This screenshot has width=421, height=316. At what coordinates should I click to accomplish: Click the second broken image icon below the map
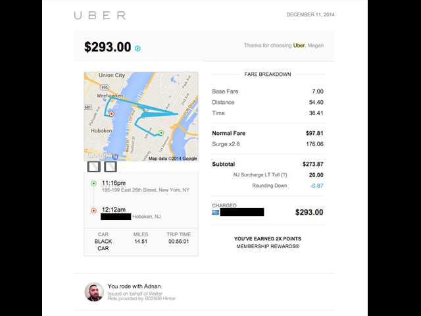110,167
